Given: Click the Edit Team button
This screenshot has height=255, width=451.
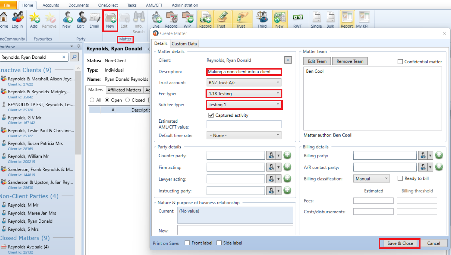Looking at the screenshot, I should coord(317,61).
